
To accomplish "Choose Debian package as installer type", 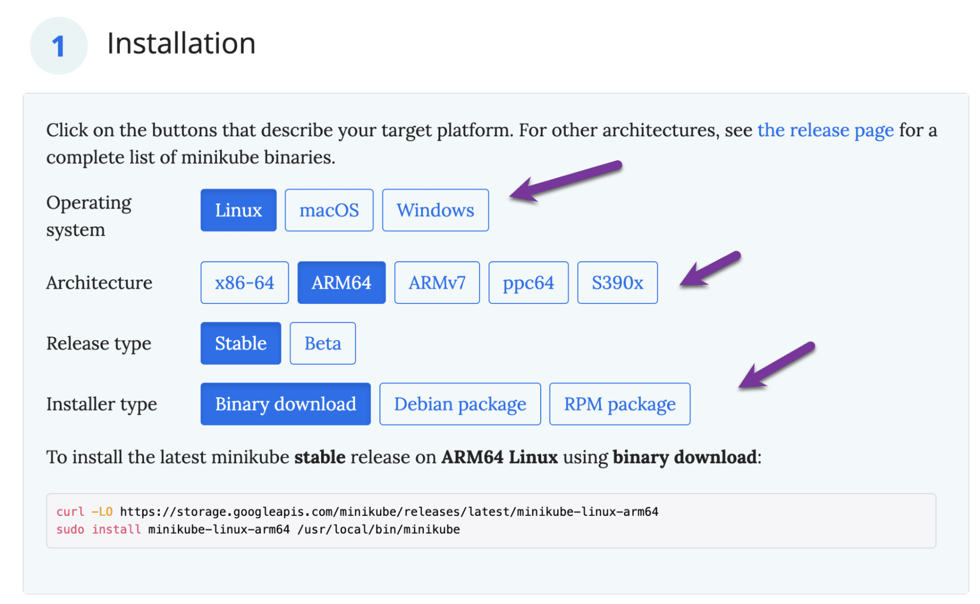I will tap(459, 403).
